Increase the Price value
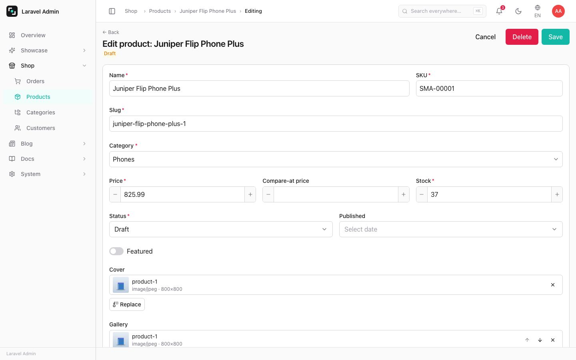The height and width of the screenshot is (360, 576). (250, 194)
